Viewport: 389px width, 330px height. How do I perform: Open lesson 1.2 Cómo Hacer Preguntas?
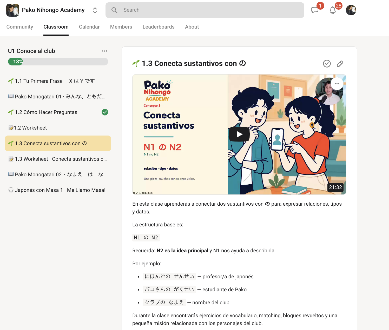pyautogui.click(x=58, y=112)
